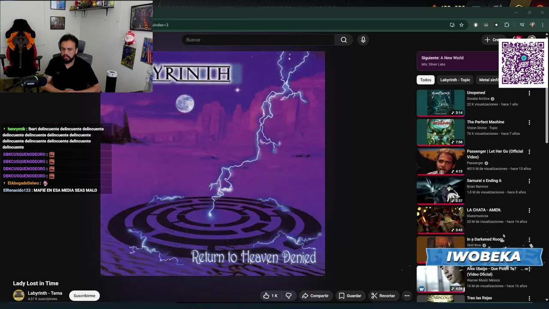This screenshot has height=309, width=549.
Task: Click ElRenacido123 username in chat
Action: pos(17,190)
